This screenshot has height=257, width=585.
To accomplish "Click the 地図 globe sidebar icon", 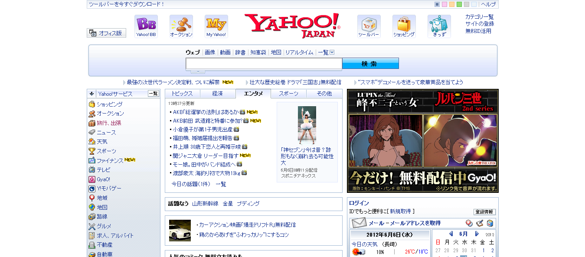I will point(92,207).
